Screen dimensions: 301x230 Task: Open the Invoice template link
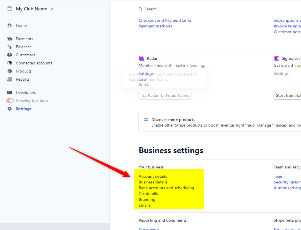[x=287, y=26]
